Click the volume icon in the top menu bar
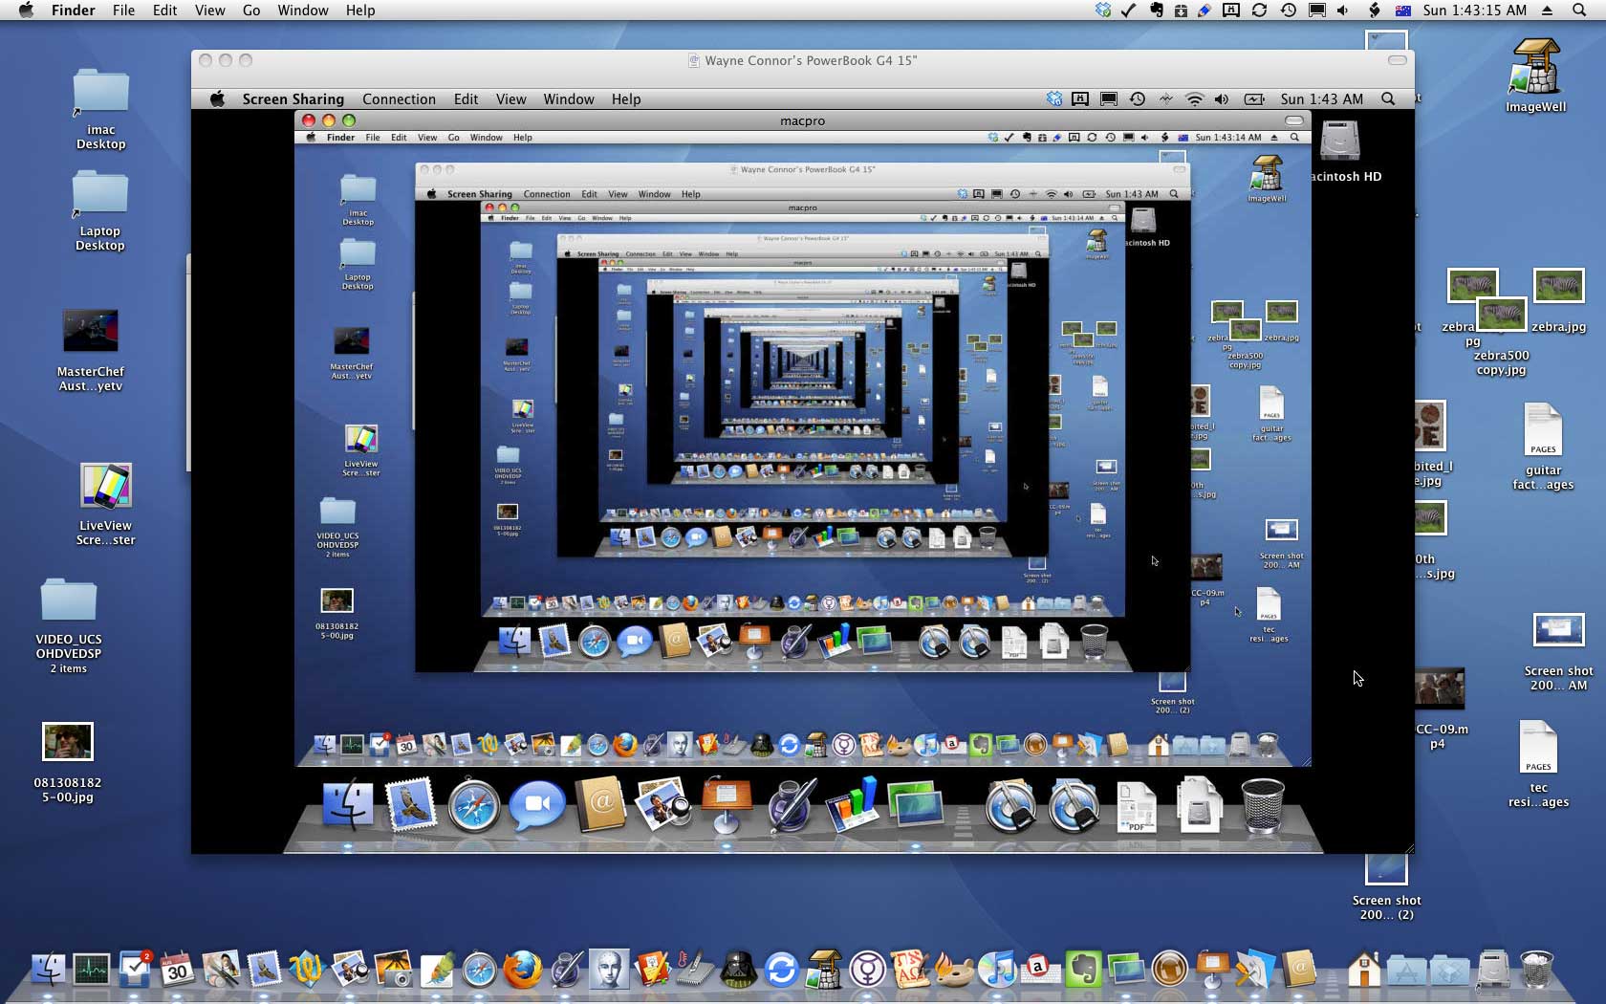 coord(1342,11)
